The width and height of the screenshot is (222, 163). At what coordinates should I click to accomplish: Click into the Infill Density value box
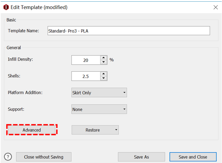[86, 60]
